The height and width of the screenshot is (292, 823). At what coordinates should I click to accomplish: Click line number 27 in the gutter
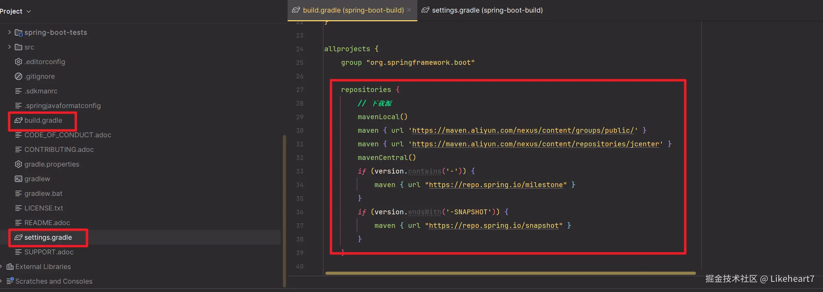[299, 90]
